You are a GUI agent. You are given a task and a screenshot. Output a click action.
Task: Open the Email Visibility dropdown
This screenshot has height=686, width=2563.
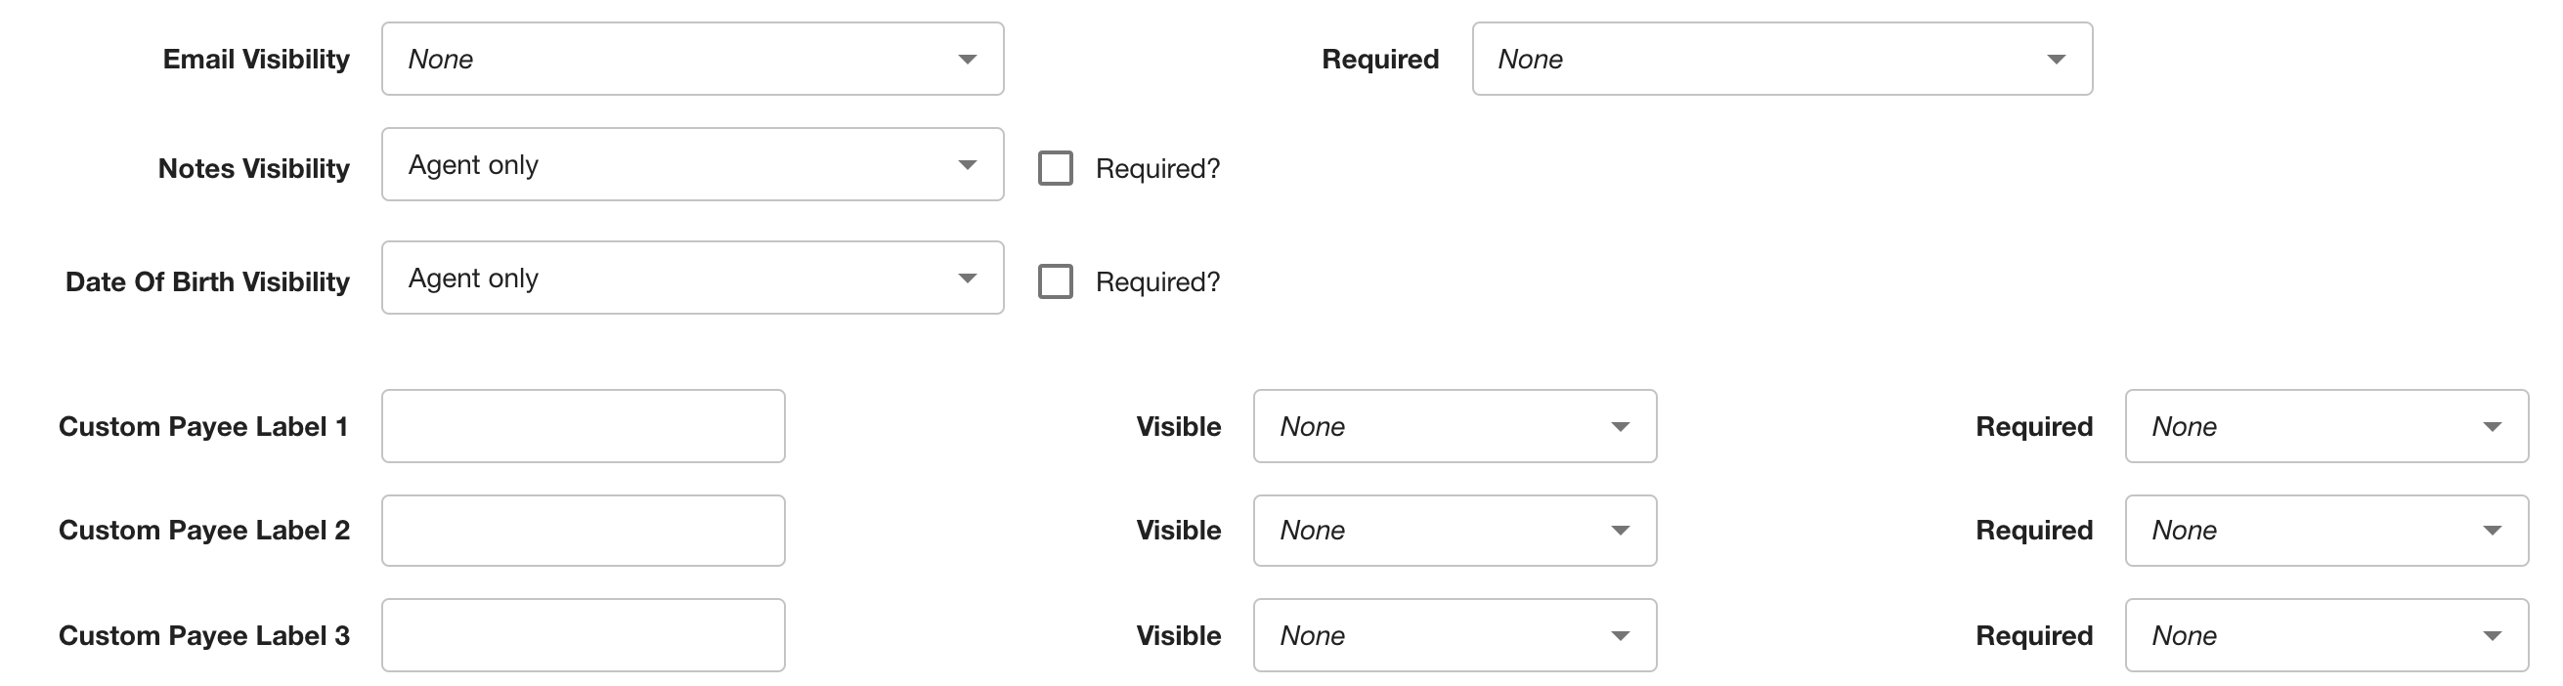[692, 59]
